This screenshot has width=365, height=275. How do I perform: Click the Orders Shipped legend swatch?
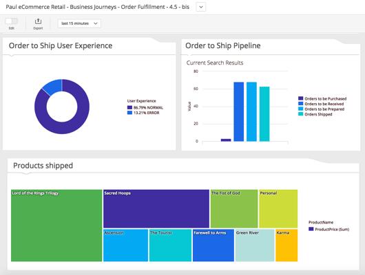point(301,114)
